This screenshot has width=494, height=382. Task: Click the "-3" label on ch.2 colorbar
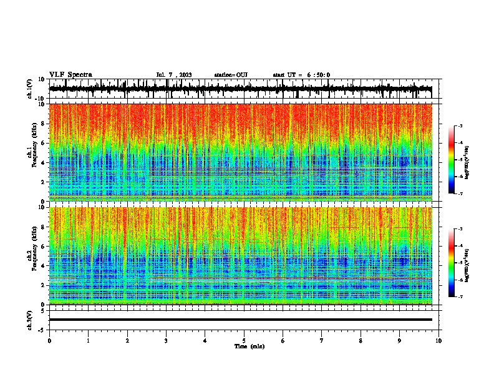460,229
